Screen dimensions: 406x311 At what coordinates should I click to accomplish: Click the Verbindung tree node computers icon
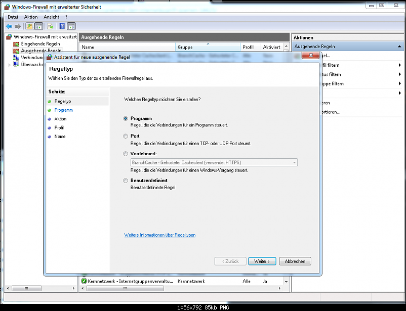tap(16, 58)
